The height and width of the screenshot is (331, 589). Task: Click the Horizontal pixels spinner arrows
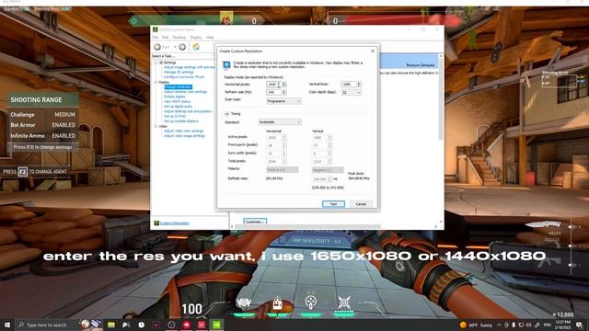(x=284, y=85)
